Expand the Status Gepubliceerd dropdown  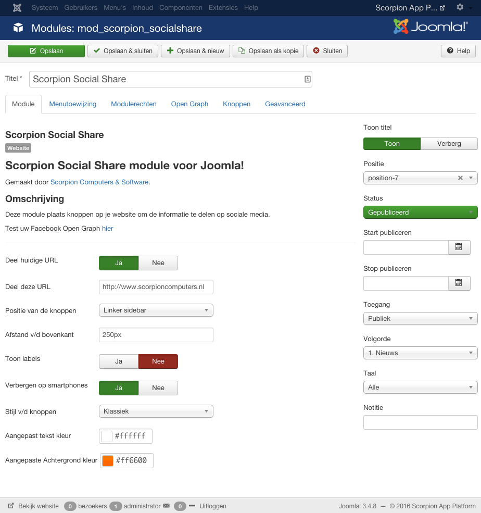pyautogui.click(x=420, y=212)
